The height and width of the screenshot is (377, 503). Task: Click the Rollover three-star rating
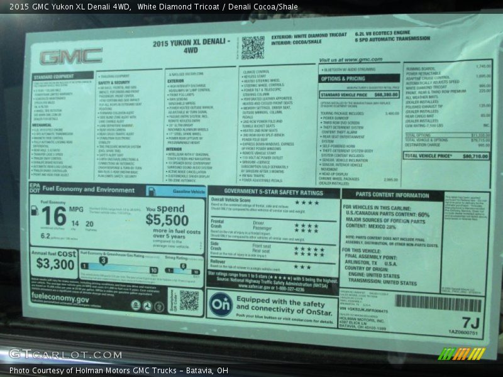pyautogui.click(x=303, y=266)
